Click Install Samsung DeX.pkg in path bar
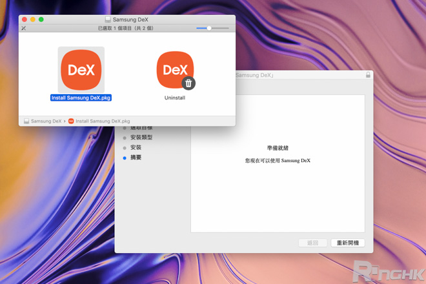This screenshot has width=426, height=284. (x=103, y=121)
